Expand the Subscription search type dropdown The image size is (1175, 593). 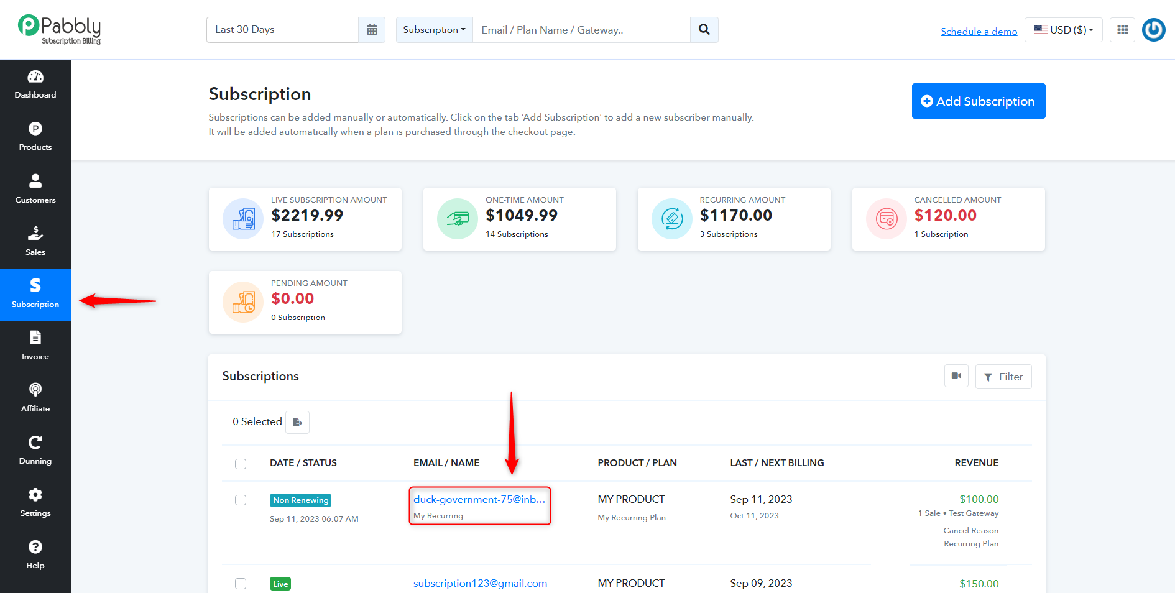(434, 30)
